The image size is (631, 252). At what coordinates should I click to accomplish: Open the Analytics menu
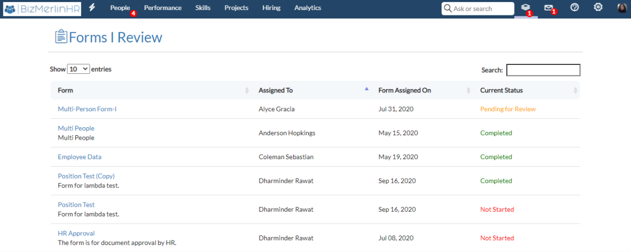308,8
